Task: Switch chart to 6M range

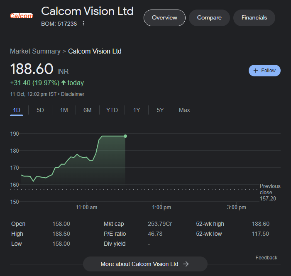Action: (x=88, y=110)
